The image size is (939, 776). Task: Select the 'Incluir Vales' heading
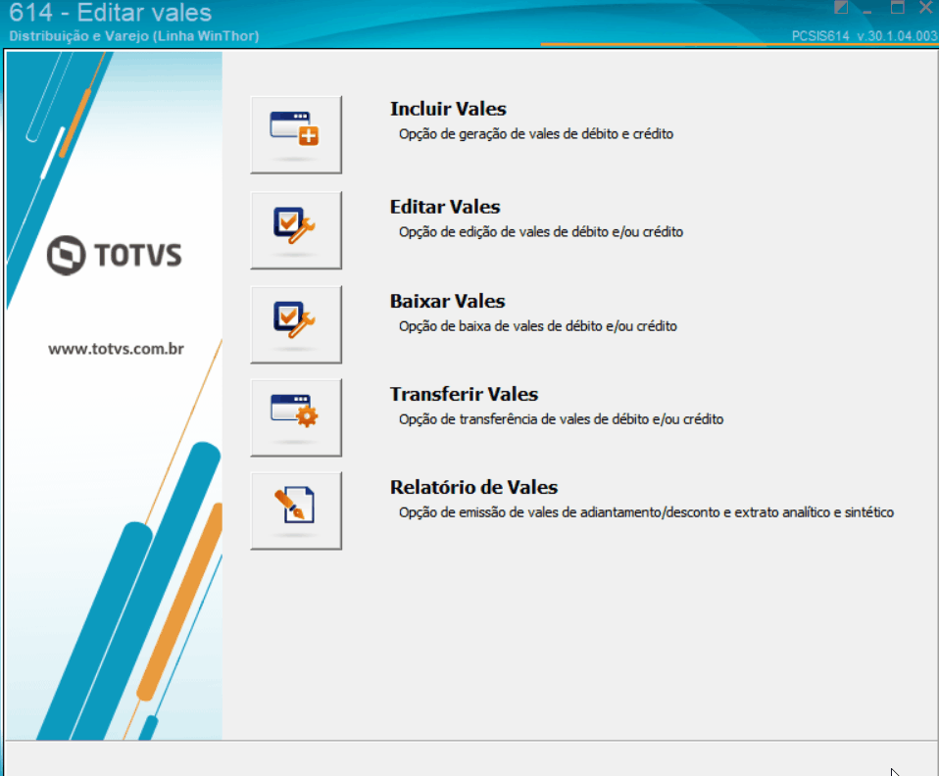click(448, 109)
